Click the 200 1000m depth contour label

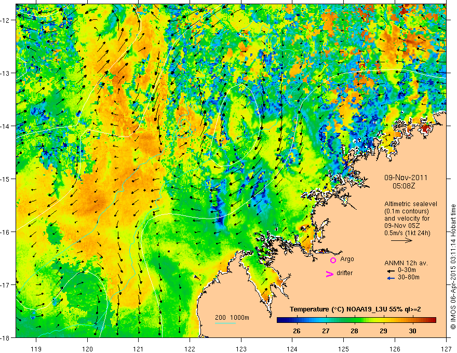click(x=232, y=318)
